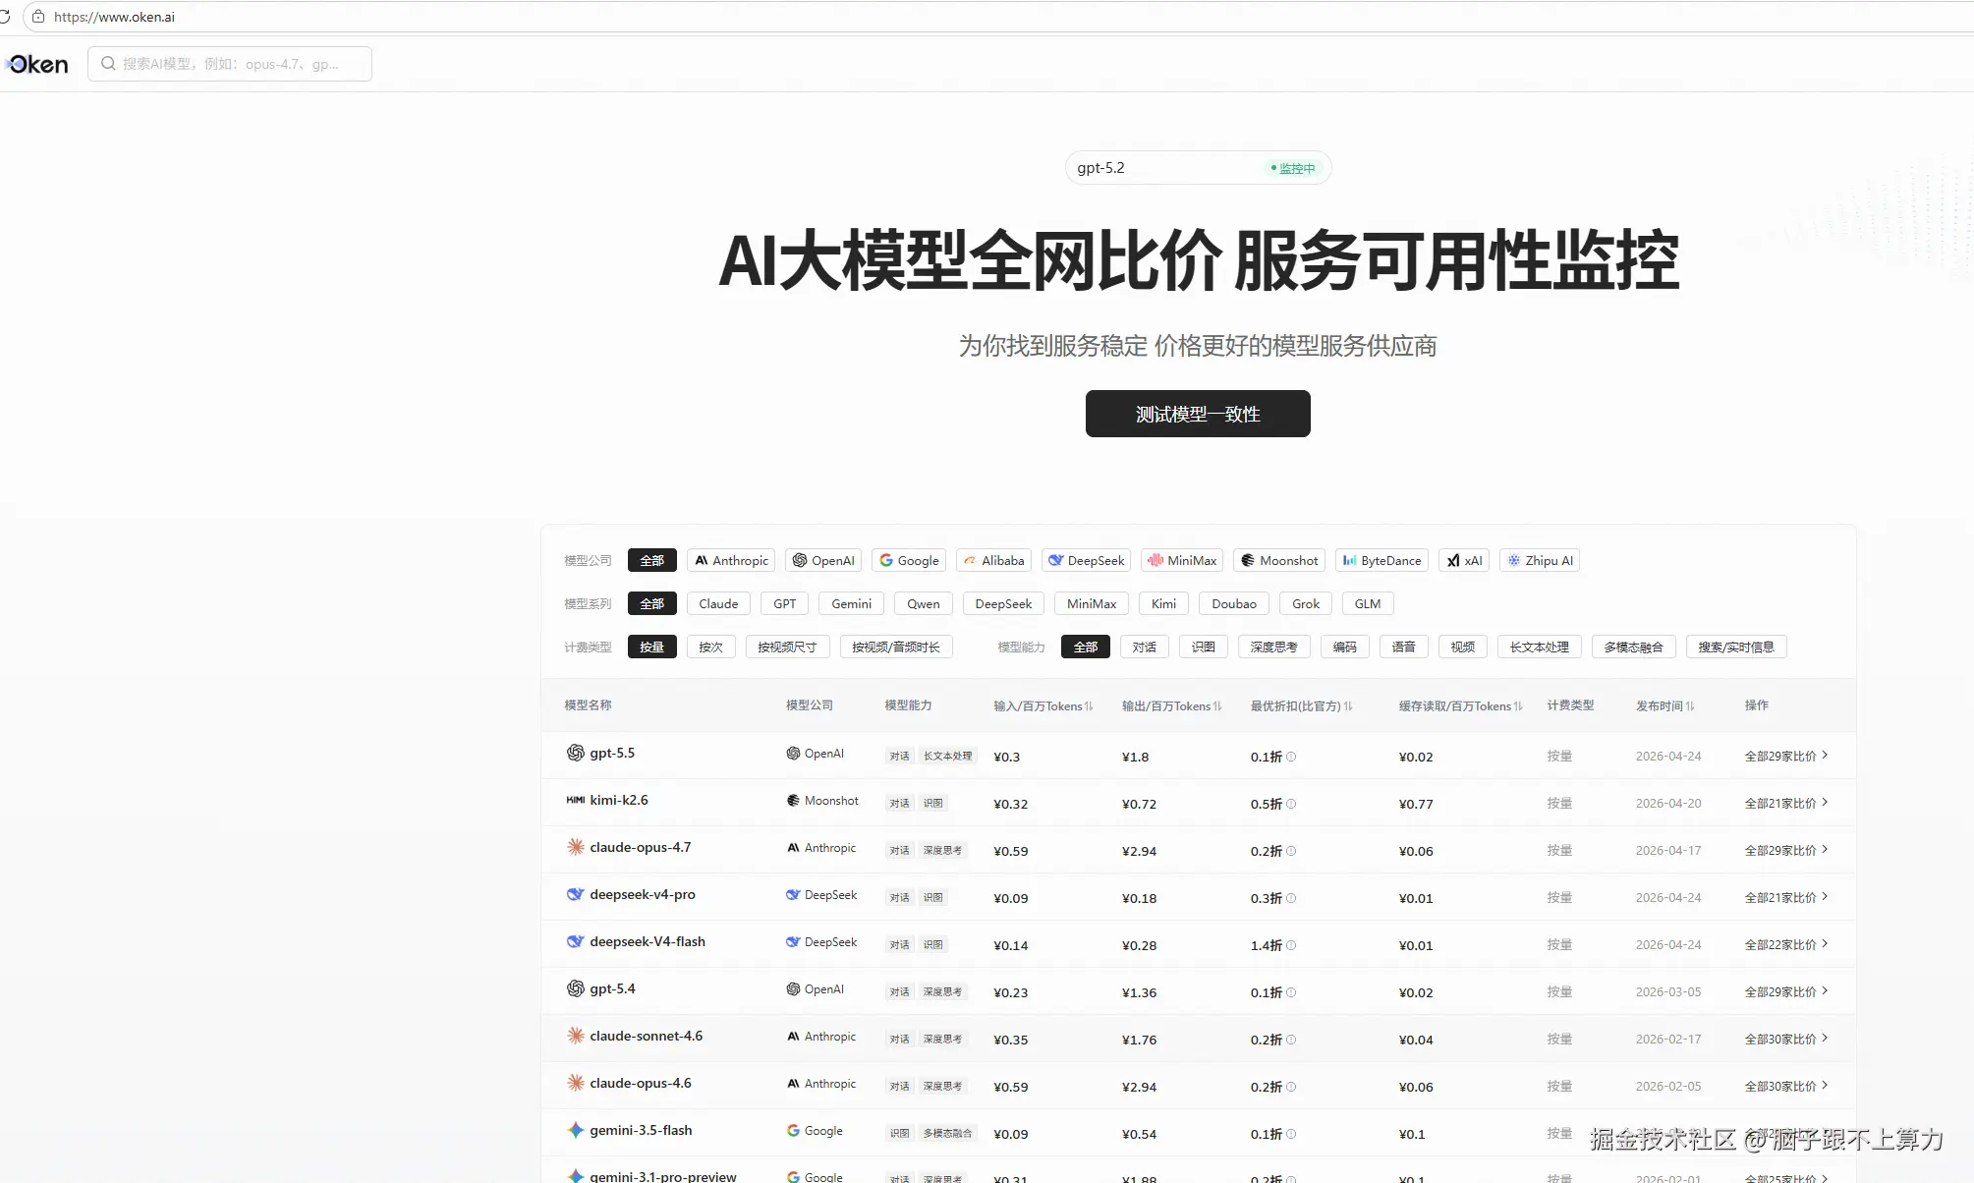Image resolution: width=1974 pixels, height=1183 pixels.
Task: Click the browser address bar URL
Action: tap(115, 17)
